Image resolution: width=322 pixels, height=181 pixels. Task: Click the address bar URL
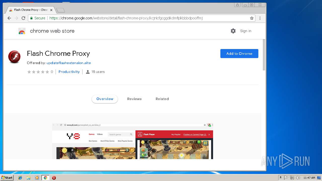(x=126, y=18)
